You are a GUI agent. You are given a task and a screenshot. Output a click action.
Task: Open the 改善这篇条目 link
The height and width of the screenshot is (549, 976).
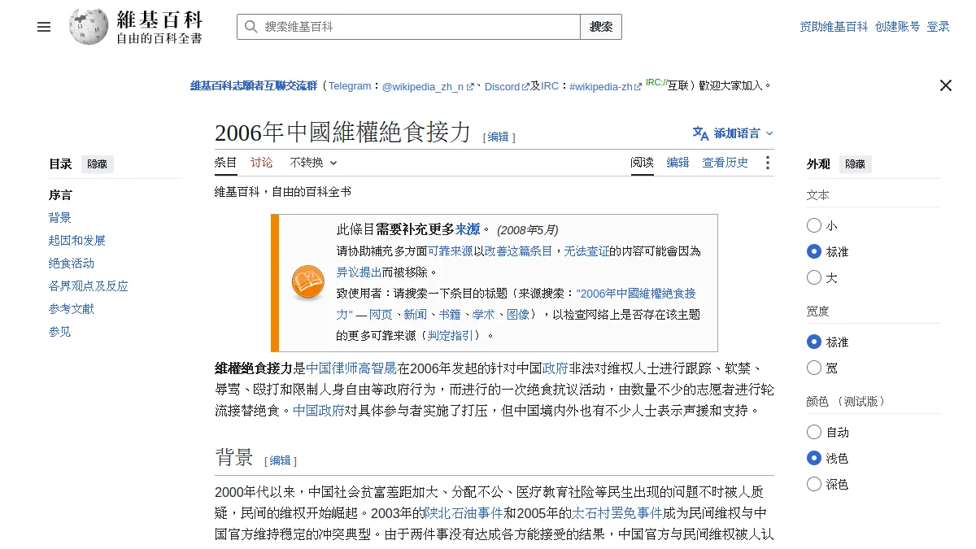tap(519, 251)
